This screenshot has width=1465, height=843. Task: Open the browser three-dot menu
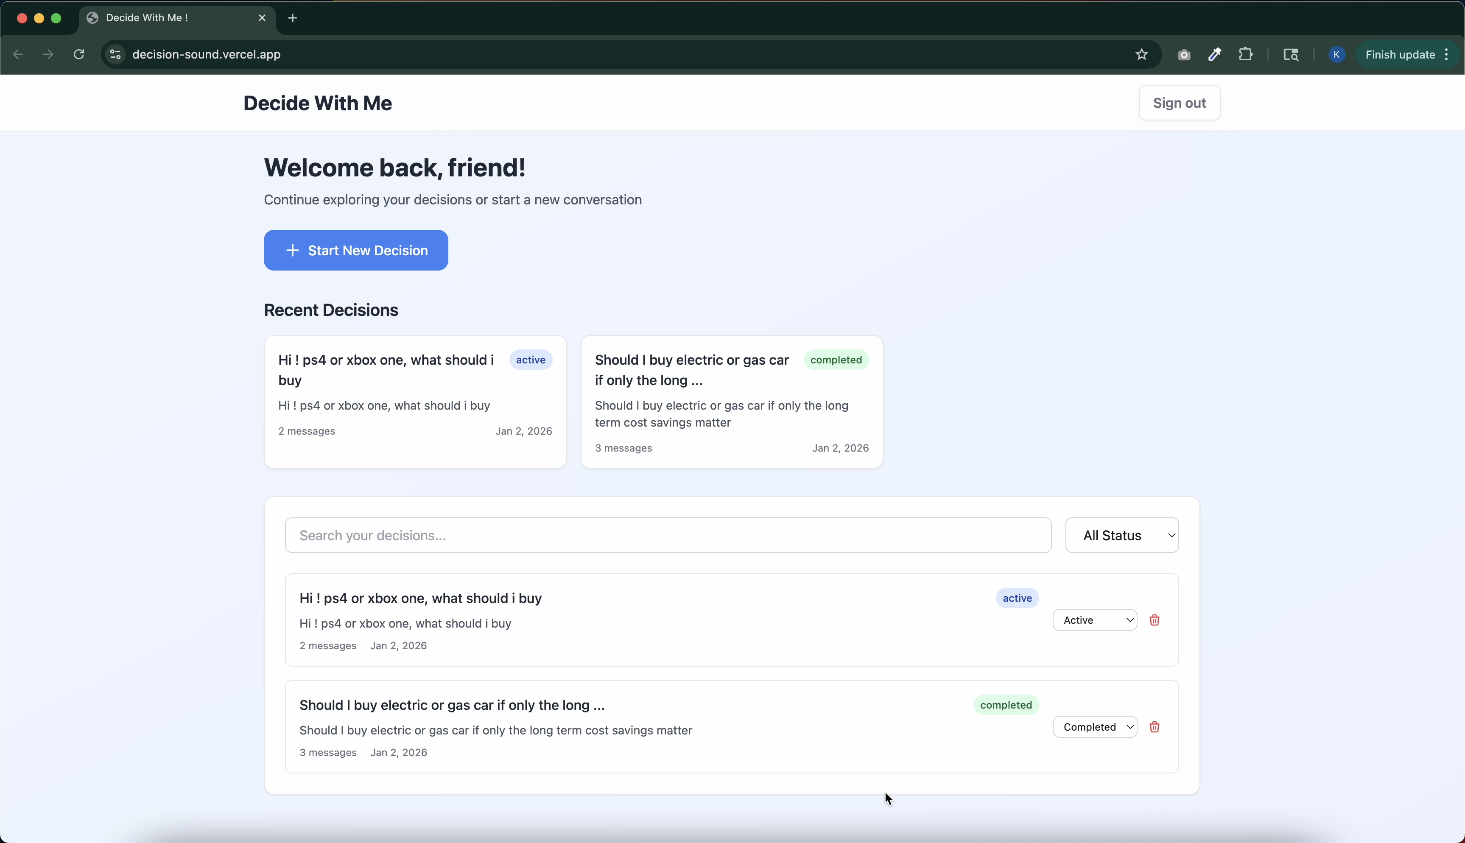point(1446,54)
